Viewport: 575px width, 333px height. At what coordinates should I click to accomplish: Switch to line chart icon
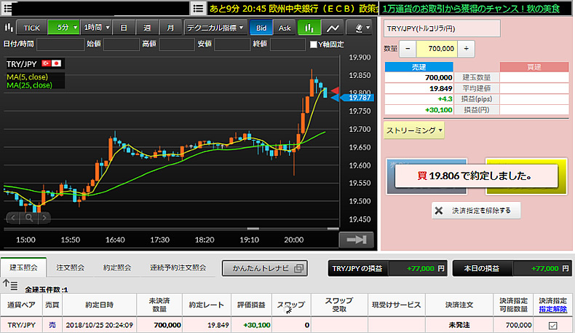(333, 28)
